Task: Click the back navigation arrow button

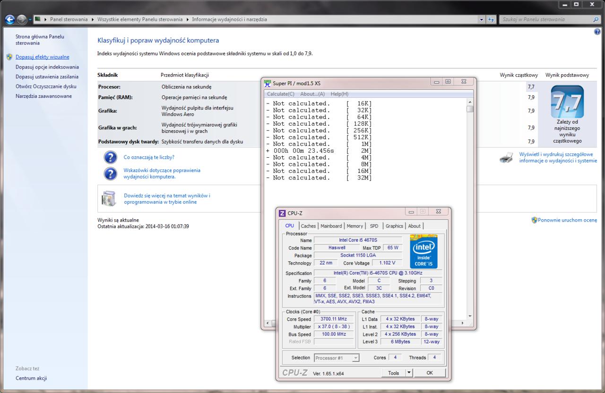Action: [x=9, y=19]
